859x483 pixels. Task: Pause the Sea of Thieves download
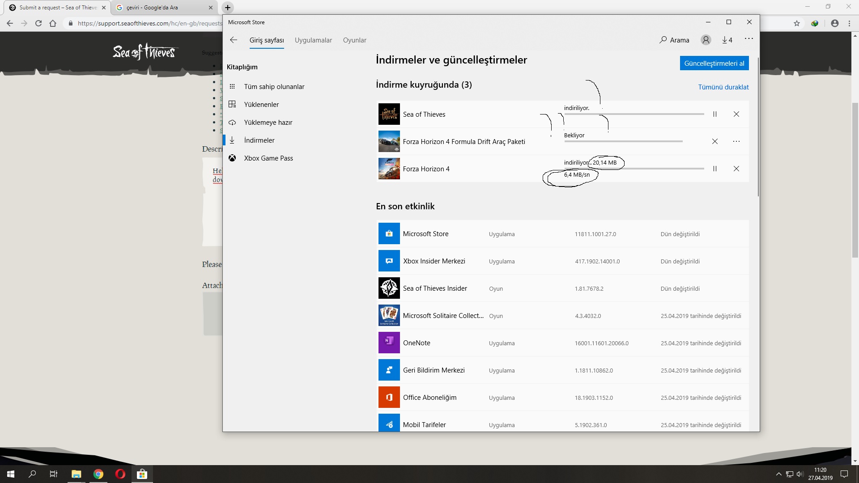(715, 114)
